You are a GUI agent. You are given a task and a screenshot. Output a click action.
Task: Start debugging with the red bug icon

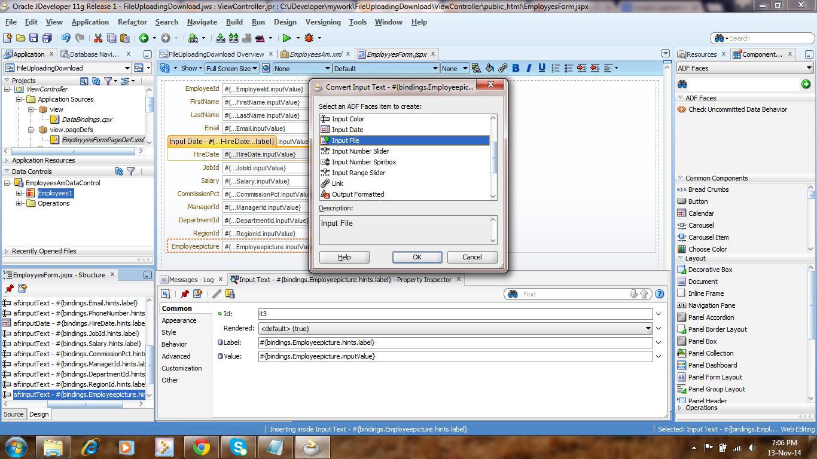pyautogui.click(x=309, y=37)
